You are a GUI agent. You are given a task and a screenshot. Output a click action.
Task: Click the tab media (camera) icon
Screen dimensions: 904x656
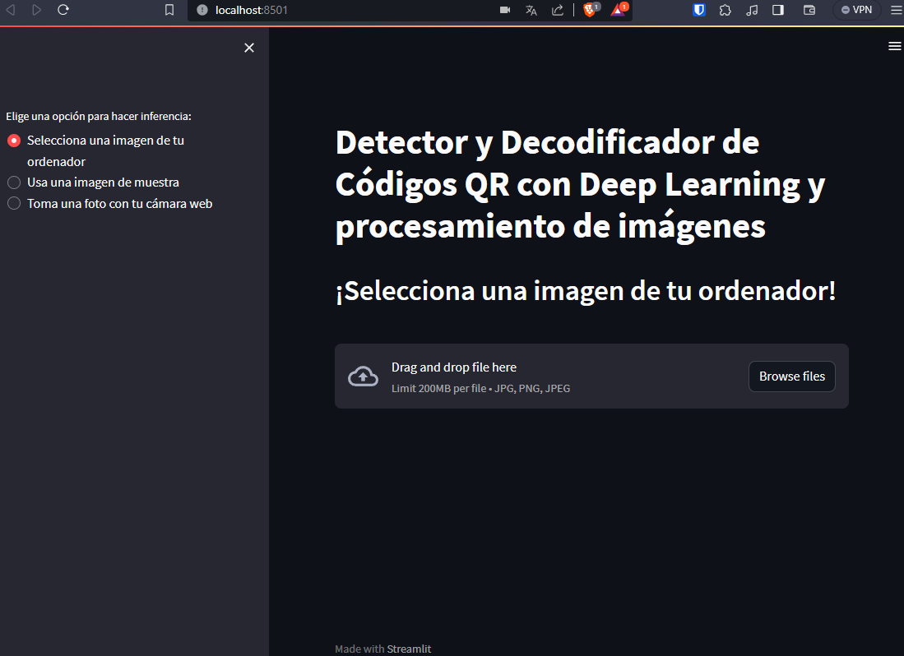[x=504, y=10]
